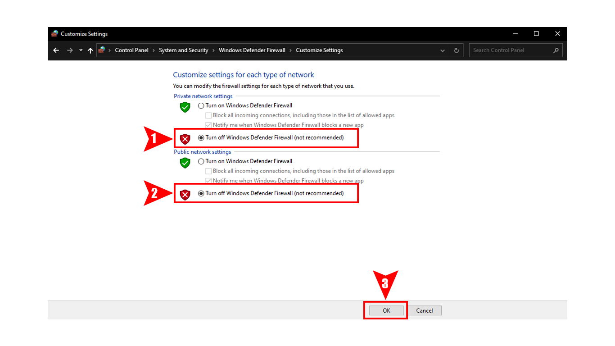Screen dimensions: 615x346
Task: Open the recent locations dropdown arrow
Action: coord(81,50)
